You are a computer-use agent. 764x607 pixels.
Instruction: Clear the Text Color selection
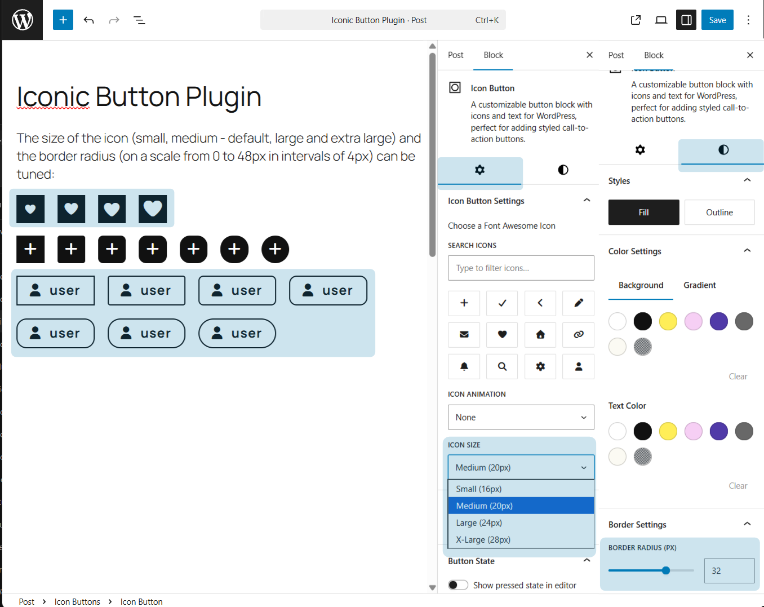coord(738,486)
